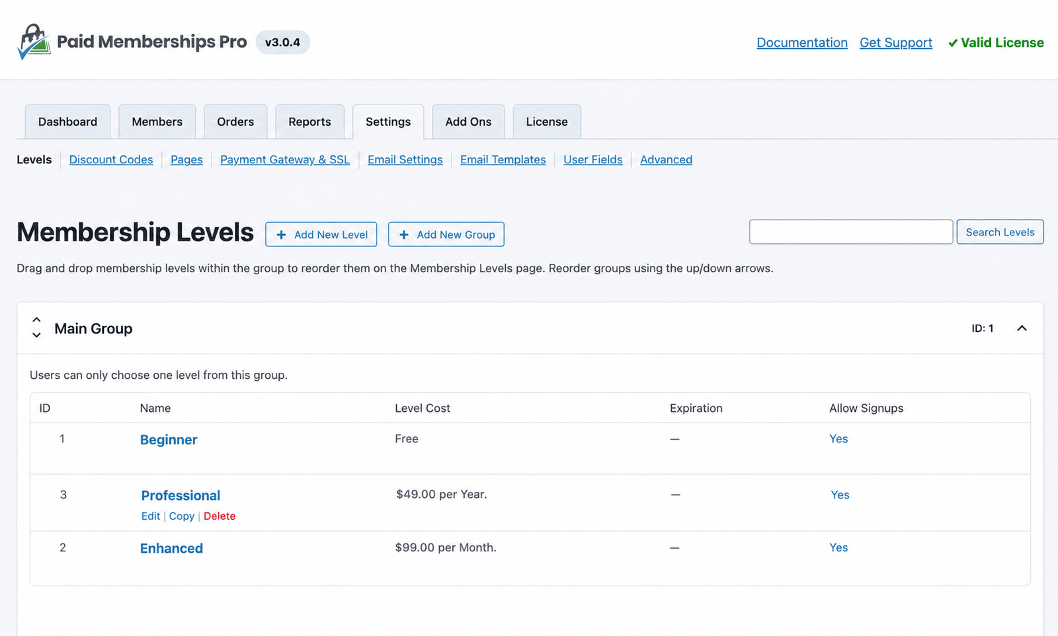Click the Level Cost column header
Viewport: 1058px width, 636px height.
423,408
